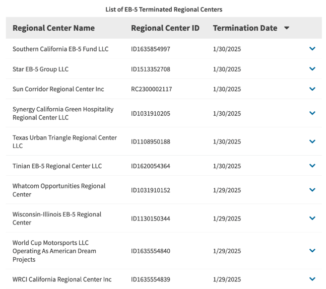Image resolution: width=326 pixels, height=289 pixels.
Task: Select Tinian EB-5 Regional Center LLC name
Action: point(57,166)
